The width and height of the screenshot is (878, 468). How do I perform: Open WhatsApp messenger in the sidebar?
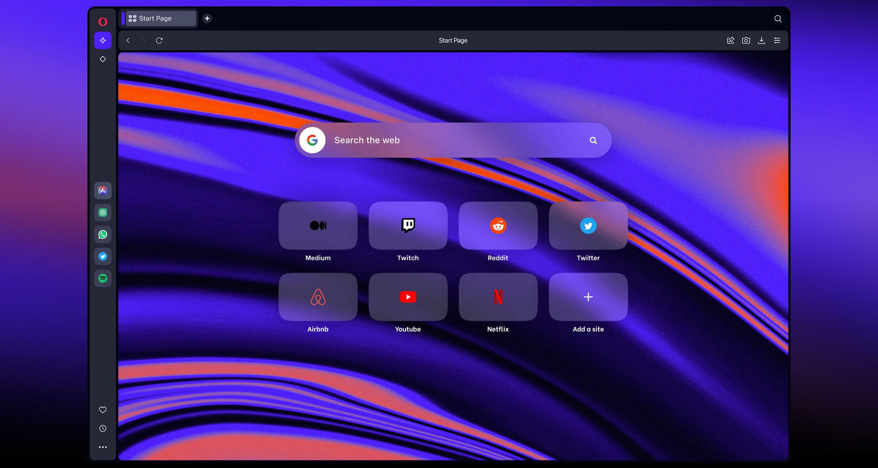(x=102, y=234)
